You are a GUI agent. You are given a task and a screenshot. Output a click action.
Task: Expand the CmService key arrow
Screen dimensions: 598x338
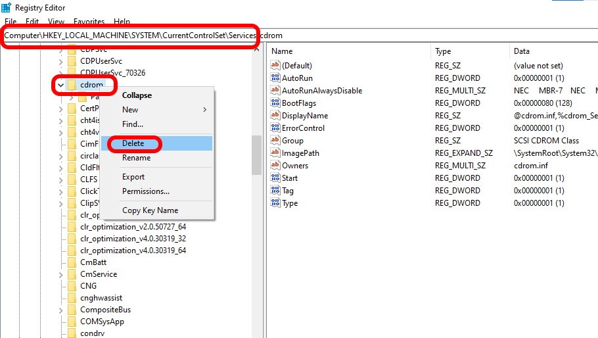[60, 274]
